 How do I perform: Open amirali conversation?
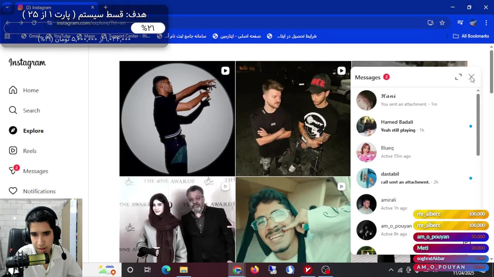[x=414, y=204]
